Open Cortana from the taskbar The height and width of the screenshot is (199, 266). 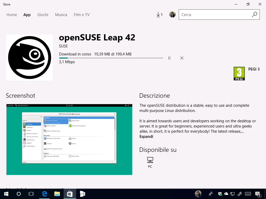point(19,194)
